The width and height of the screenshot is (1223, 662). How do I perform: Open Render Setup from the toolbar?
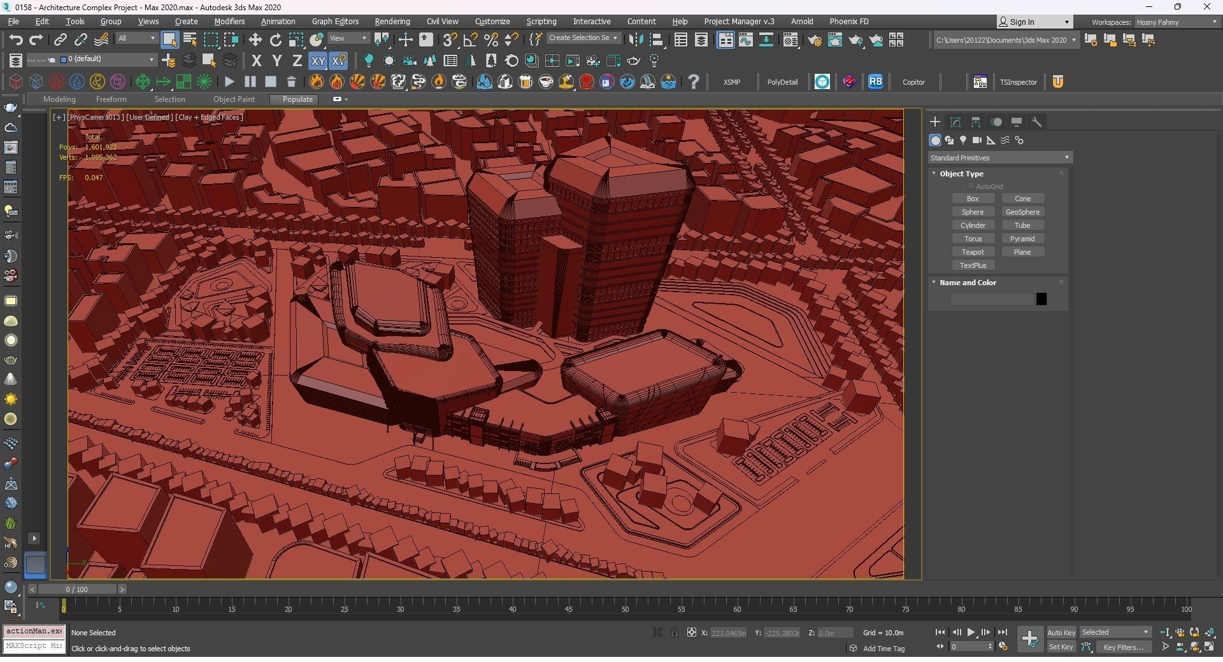pyautogui.click(x=815, y=40)
